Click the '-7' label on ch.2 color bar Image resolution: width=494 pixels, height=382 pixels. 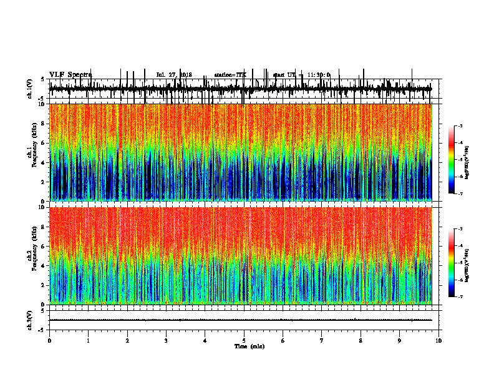[460, 296]
